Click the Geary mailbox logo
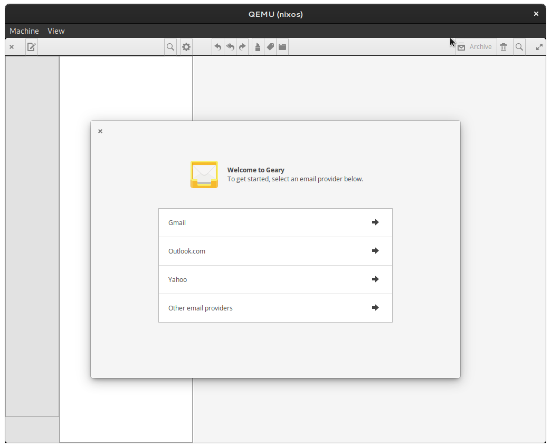Viewport: 551px width, 448px height. pyautogui.click(x=204, y=174)
